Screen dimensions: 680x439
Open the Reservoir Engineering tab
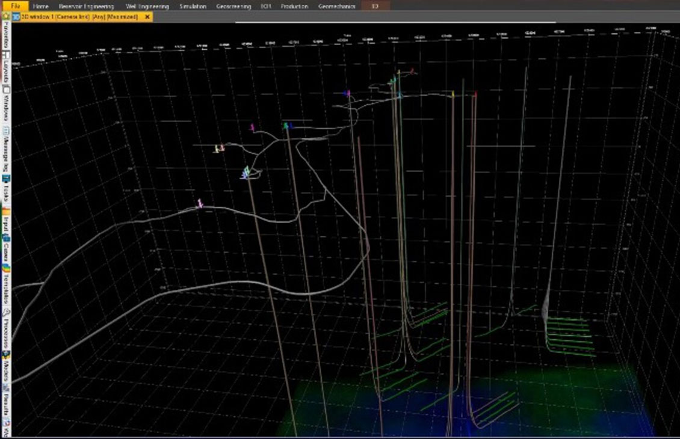86,6
